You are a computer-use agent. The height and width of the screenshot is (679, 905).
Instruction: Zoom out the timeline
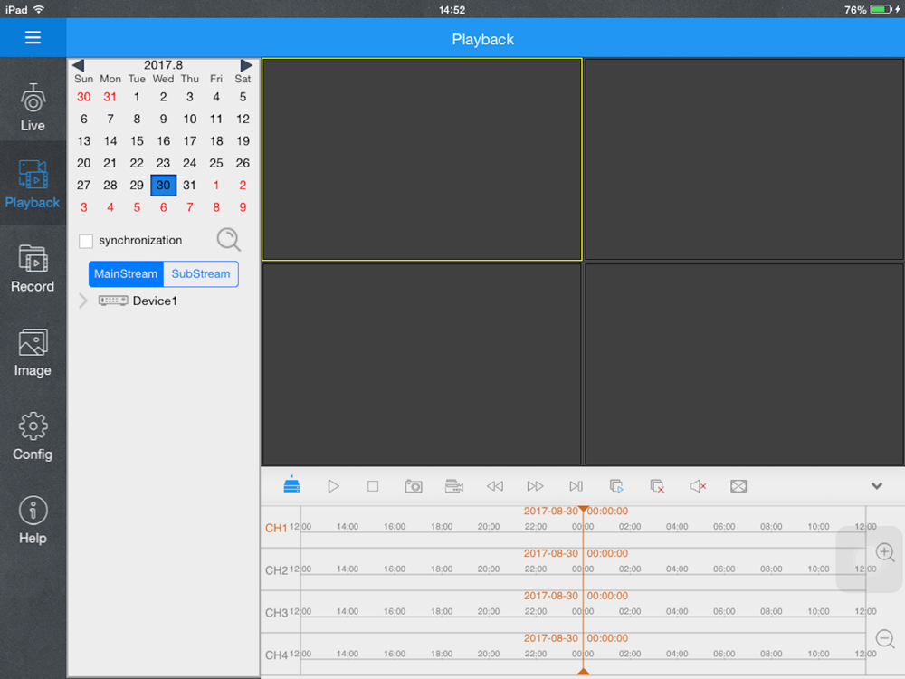tap(885, 638)
